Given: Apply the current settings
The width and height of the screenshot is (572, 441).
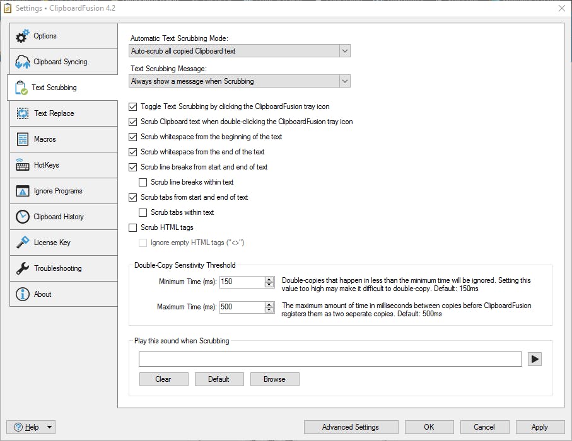Looking at the screenshot, I should click(x=540, y=427).
